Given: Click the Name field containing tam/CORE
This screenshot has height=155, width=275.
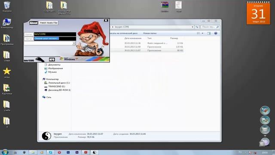Looking at the screenshot, I should click(55, 34).
